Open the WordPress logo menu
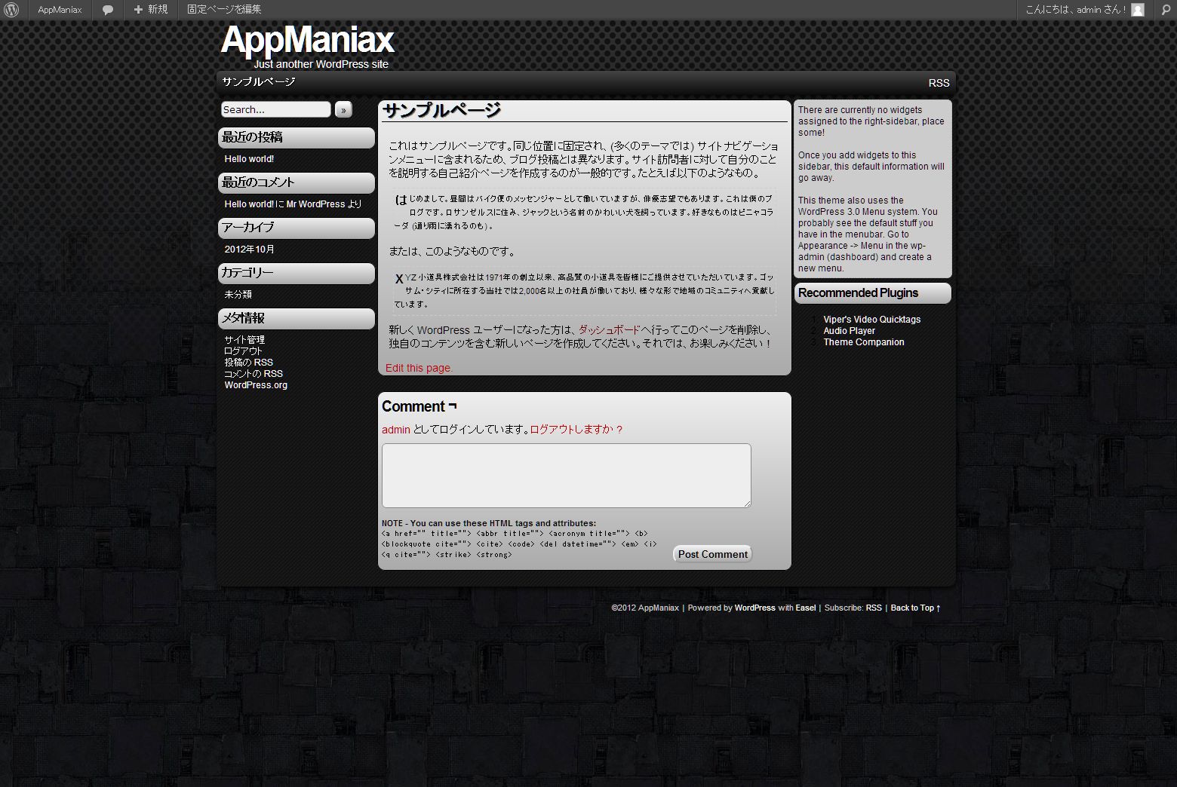This screenshot has height=787, width=1177. (x=11, y=10)
